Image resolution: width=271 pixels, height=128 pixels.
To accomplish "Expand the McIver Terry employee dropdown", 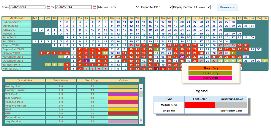I will pyautogui.click(x=119, y=7).
